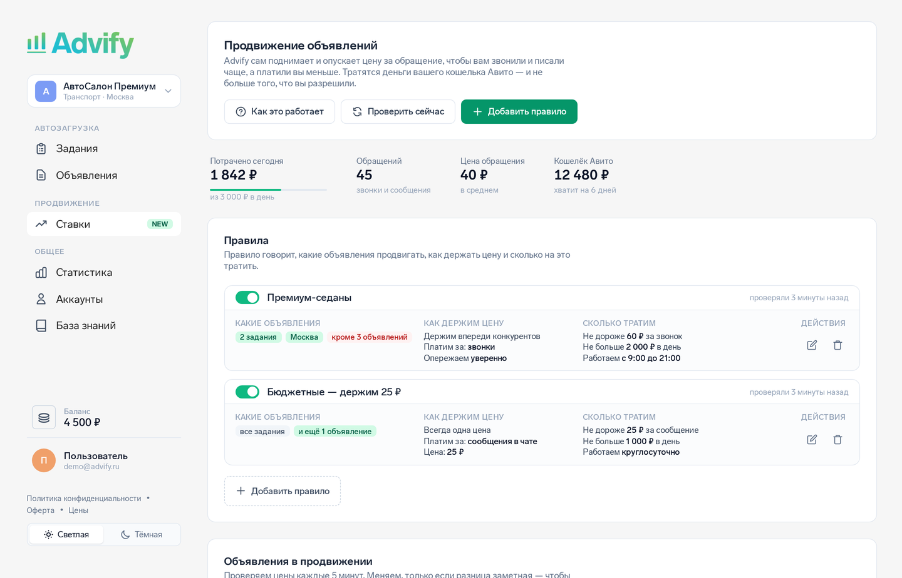Click the daily spend progress bar
The width and height of the screenshot is (902, 578).
268,190
